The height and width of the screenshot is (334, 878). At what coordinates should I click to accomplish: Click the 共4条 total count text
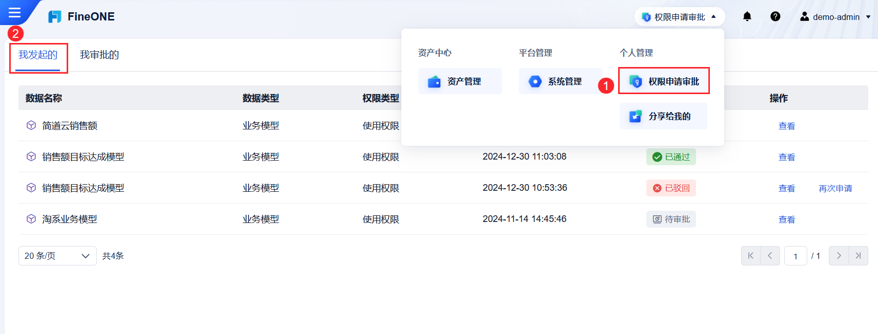(x=113, y=256)
